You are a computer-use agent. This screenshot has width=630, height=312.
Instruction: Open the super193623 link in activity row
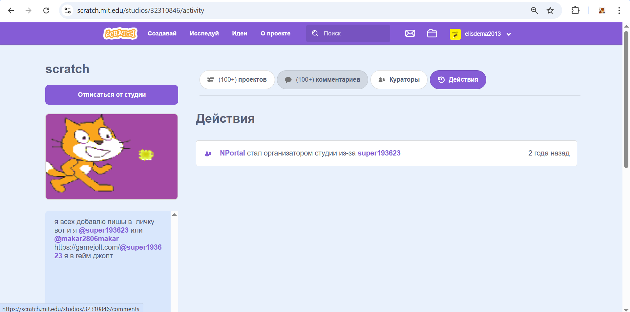[379, 153]
